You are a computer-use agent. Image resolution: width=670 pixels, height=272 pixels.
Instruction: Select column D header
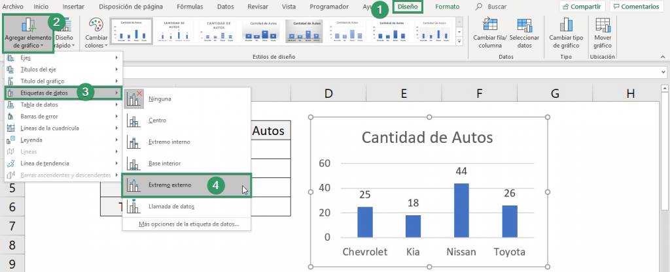pos(328,94)
